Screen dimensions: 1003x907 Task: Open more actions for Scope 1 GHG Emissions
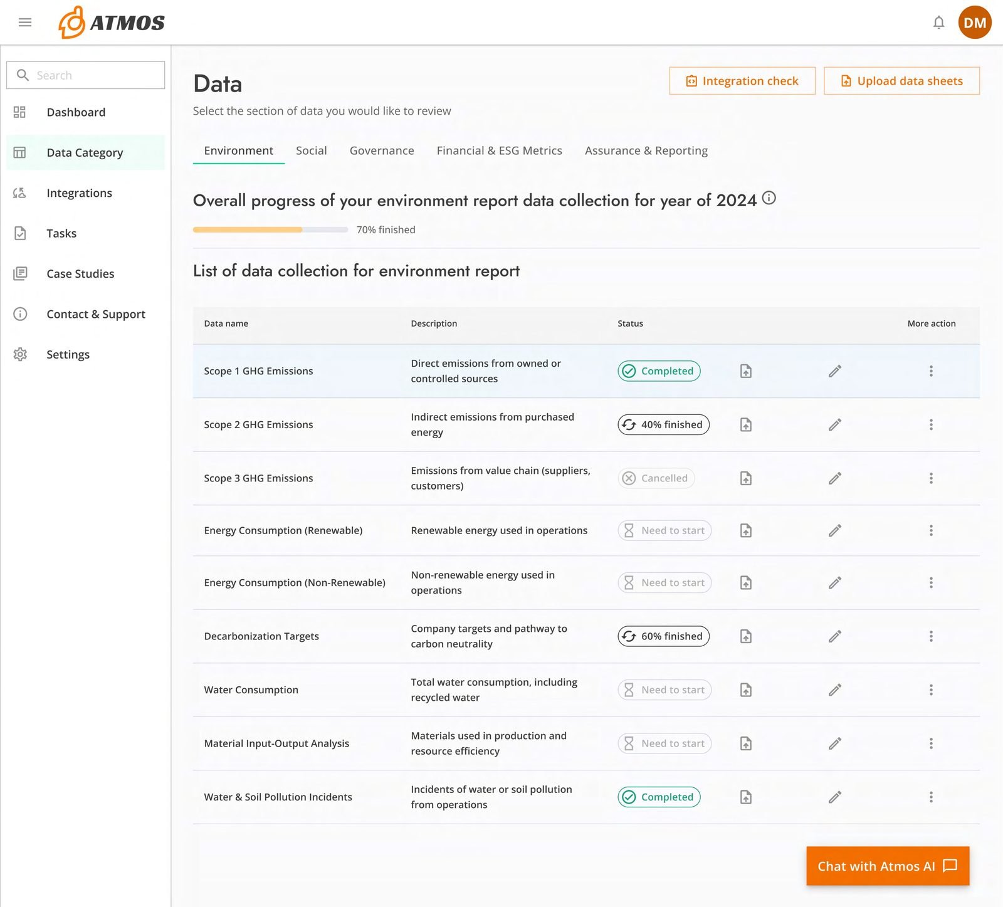coord(931,371)
